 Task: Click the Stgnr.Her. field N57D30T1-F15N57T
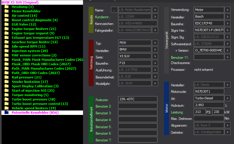209,30
